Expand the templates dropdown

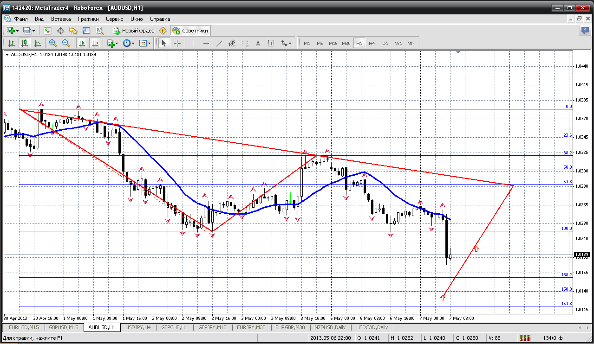click(x=146, y=43)
